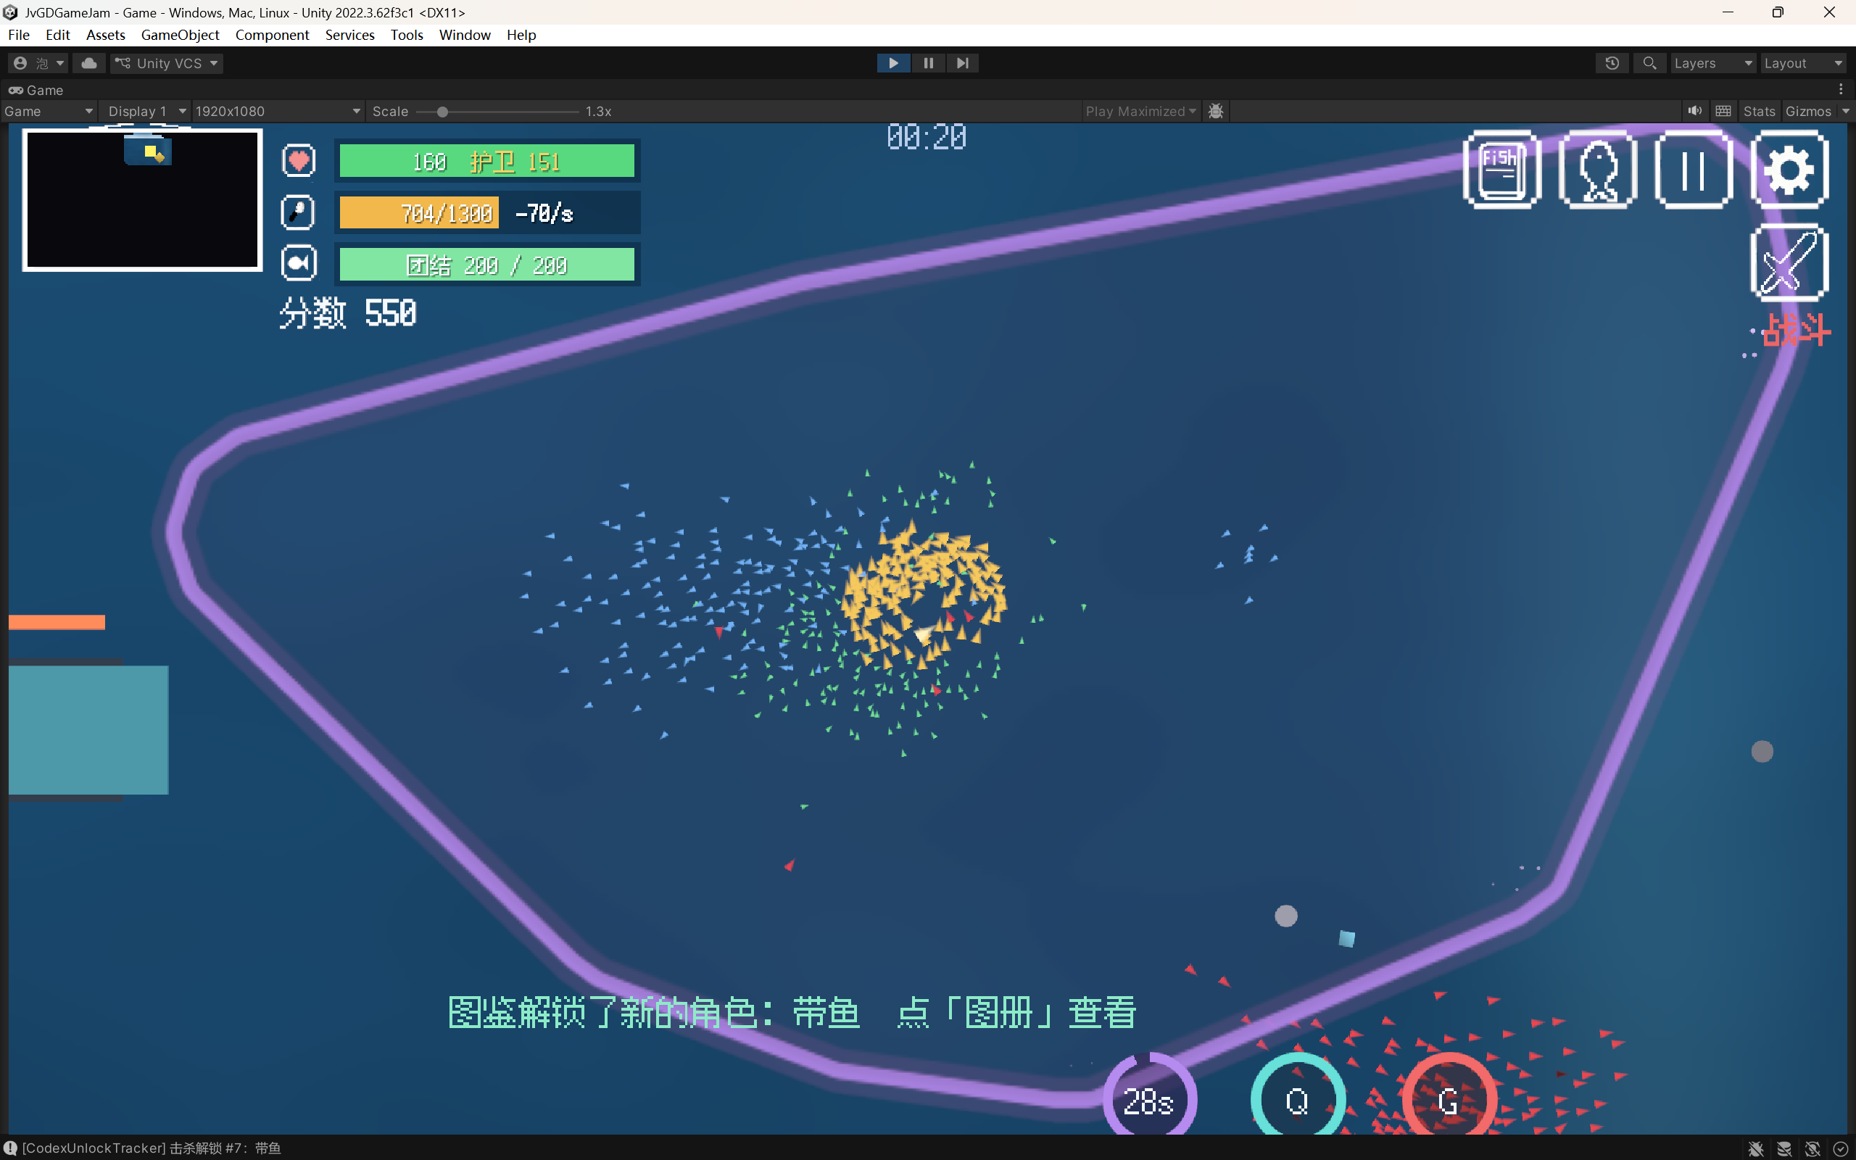Open the Game view mode dropdown

(49, 111)
